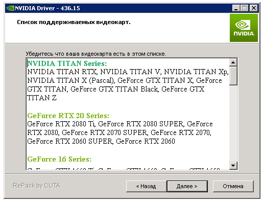
Task: Click the NVIDIA title bar icon
Action: pos(10,8)
